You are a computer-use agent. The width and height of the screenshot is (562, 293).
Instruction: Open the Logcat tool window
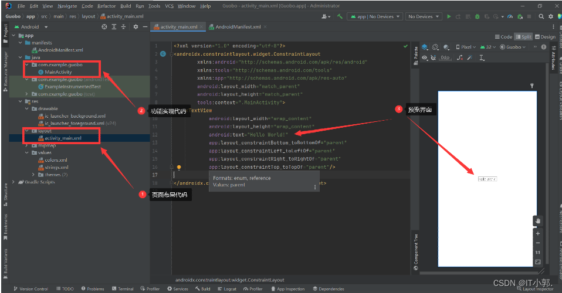[x=226, y=289]
